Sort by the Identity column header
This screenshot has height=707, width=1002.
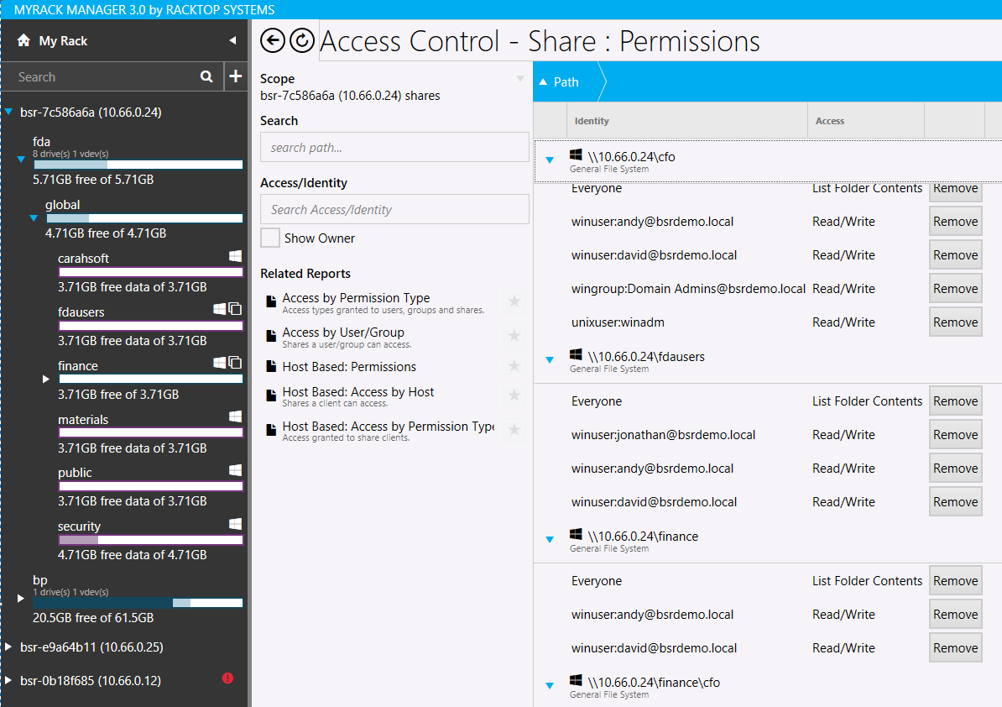(687, 121)
